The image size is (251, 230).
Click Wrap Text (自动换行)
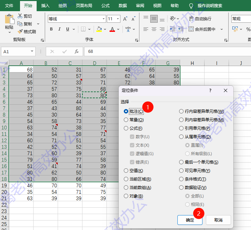pyautogui.click(x=200, y=19)
